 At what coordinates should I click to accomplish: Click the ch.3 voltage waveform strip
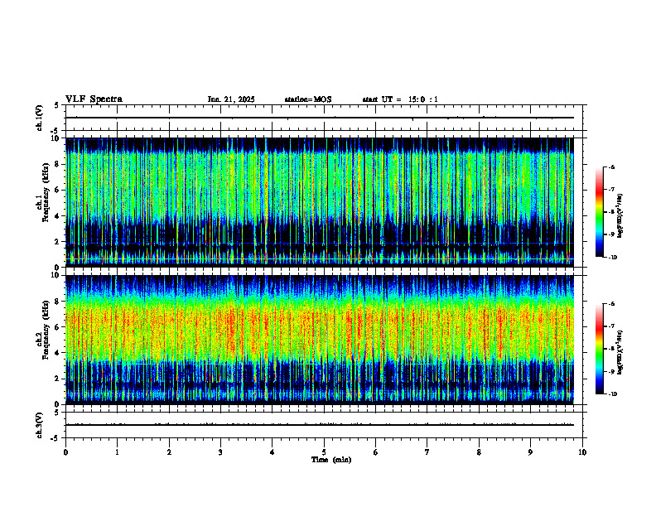pos(324,425)
